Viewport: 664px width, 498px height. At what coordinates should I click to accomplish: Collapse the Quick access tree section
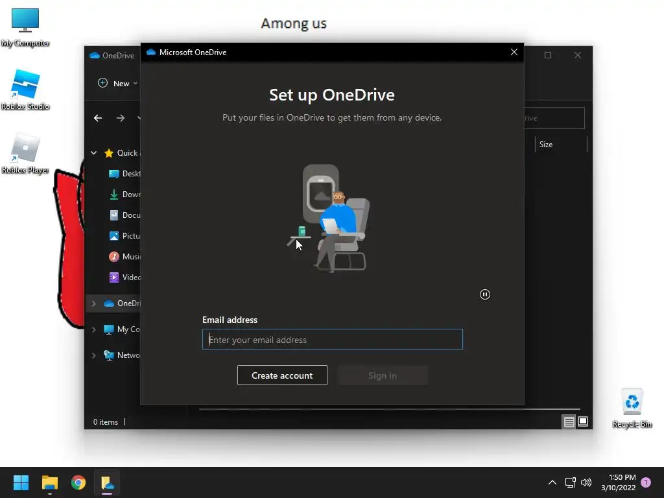93,153
